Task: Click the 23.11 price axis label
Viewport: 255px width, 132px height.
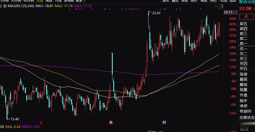Action: tap(228, 12)
